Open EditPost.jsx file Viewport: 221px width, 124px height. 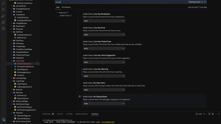coord(21,38)
